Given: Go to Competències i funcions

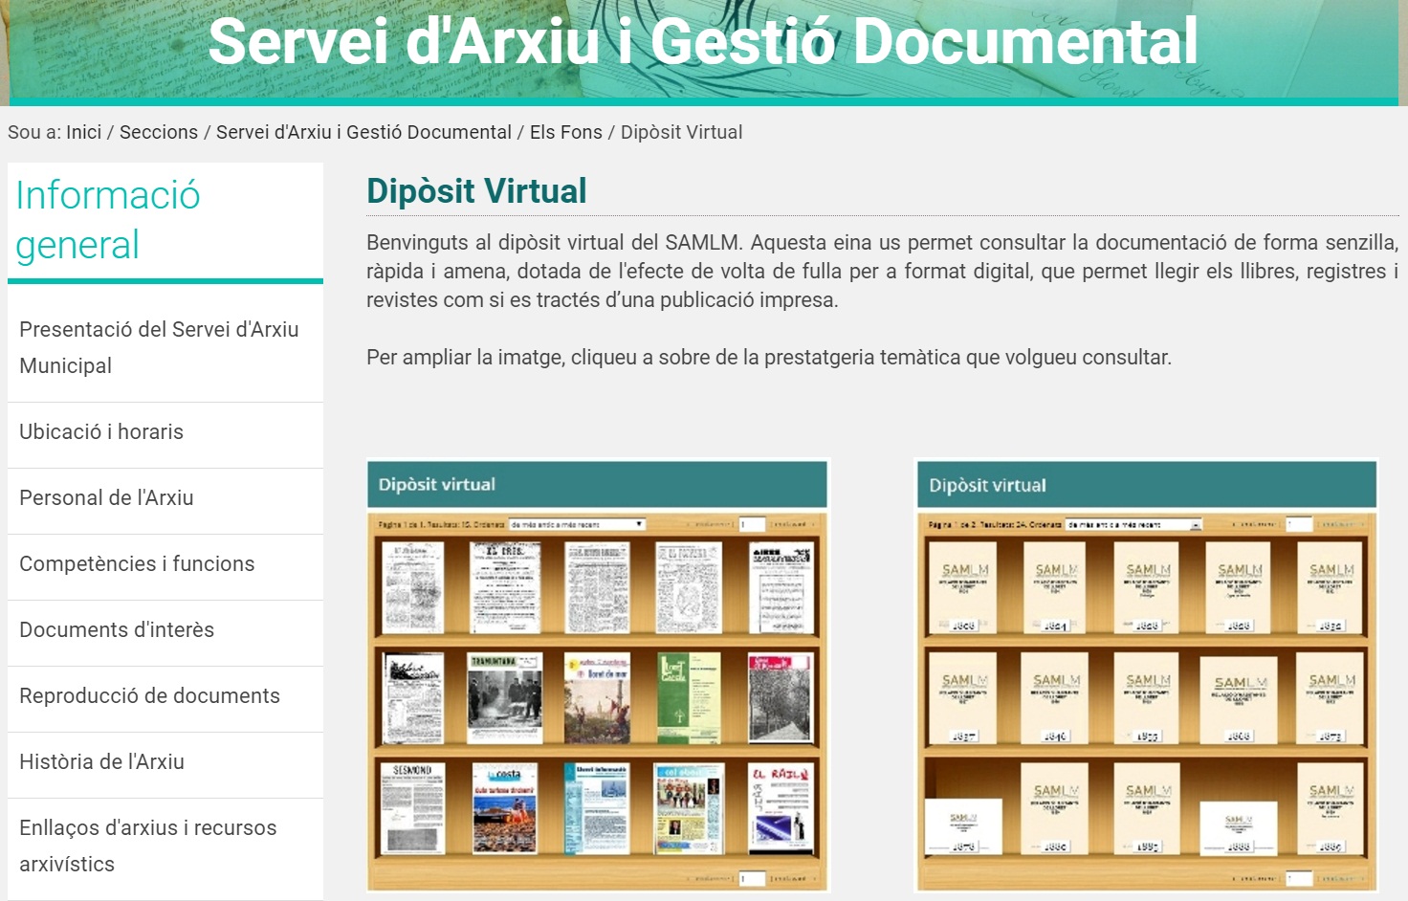Looking at the screenshot, I should (137, 563).
